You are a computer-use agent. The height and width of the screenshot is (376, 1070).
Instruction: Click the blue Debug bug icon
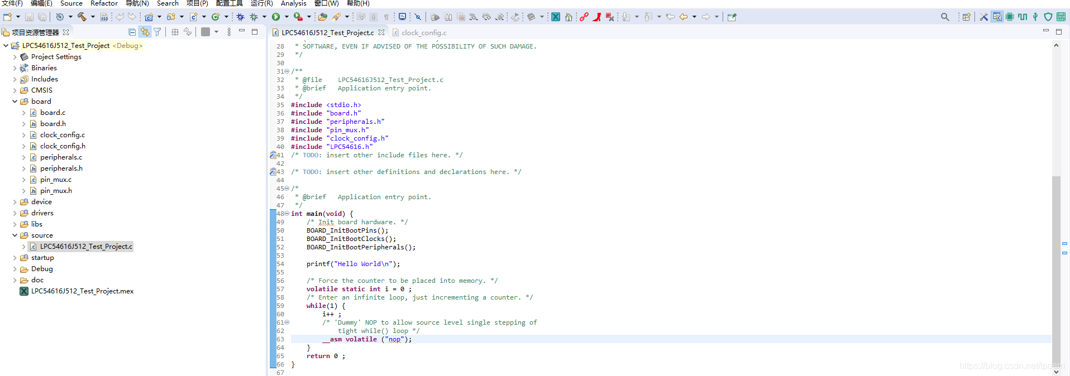tap(241, 17)
